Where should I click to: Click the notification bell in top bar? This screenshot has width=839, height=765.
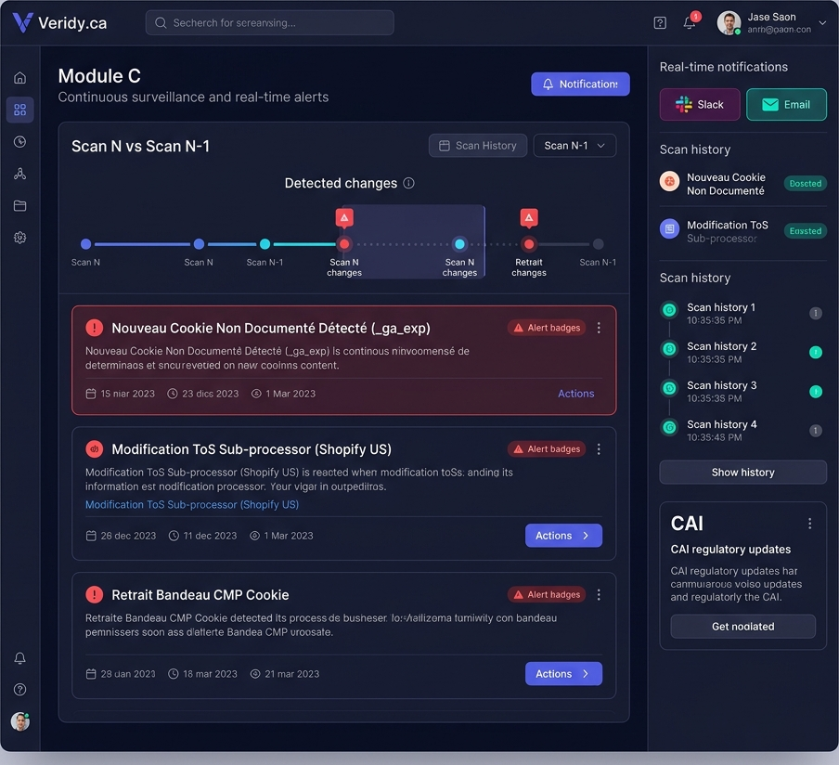(x=690, y=22)
